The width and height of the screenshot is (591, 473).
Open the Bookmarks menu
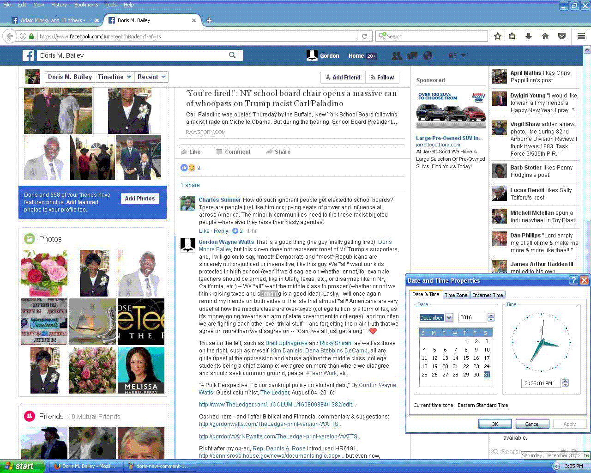click(86, 5)
